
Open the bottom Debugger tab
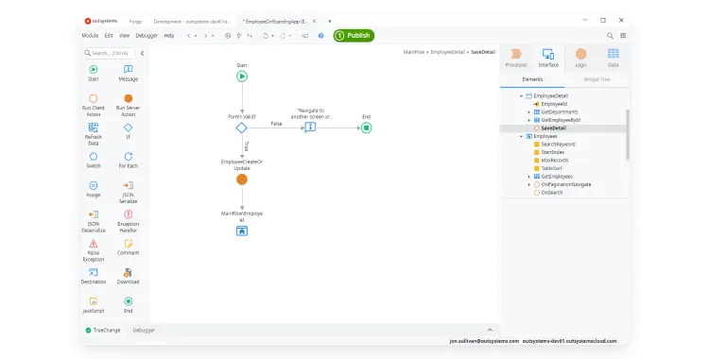click(144, 331)
